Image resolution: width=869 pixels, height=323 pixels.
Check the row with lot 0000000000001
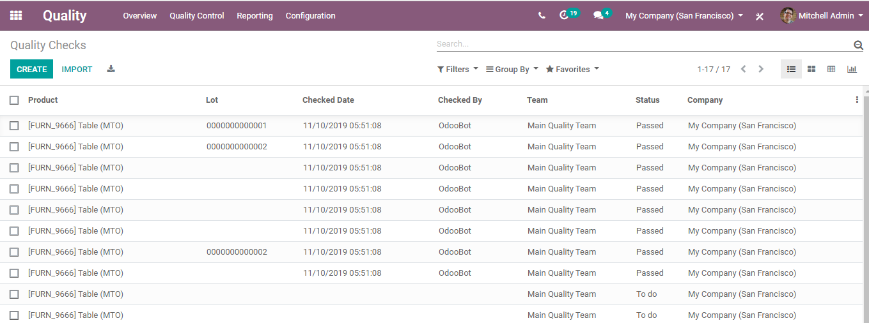pyautogui.click(x=14, y=126)
